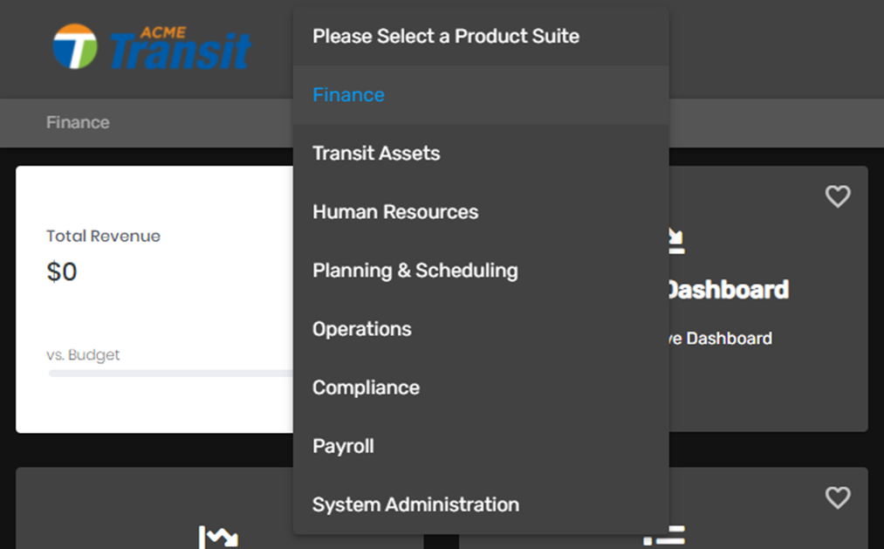Select the Operations menu entry

(362, 329)
